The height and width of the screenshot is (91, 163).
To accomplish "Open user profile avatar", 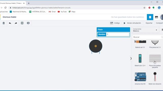I will 162,17.
